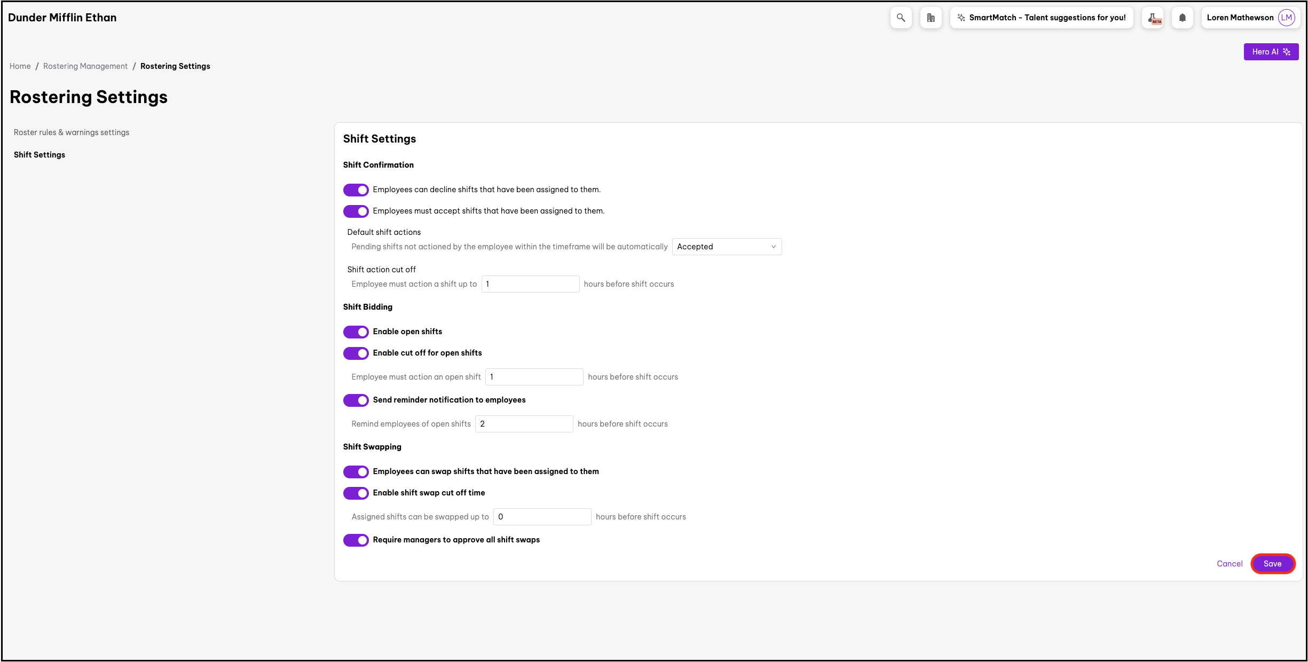
Task: Click the beta lab flask icon
Action: [1153, 18]
